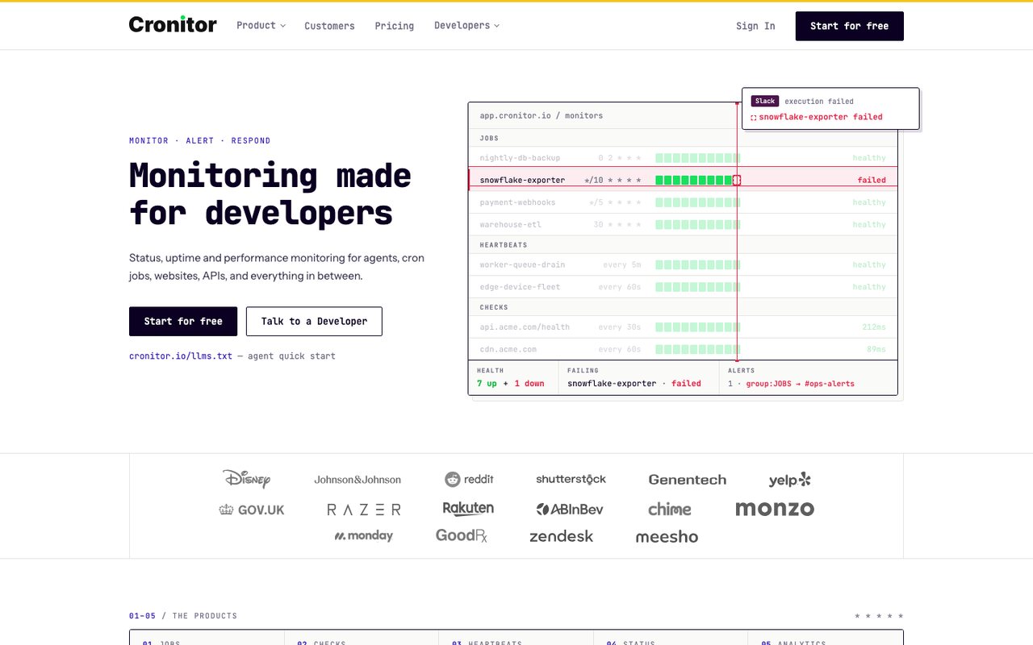
Task: Select the warehouse-etl job row
Action: 683,225
